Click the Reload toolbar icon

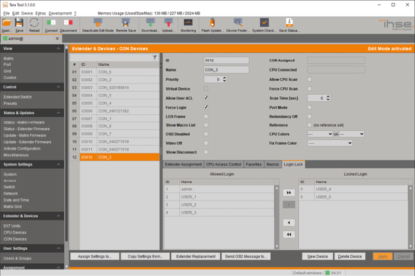pyautogui.click(x=34, y=23)
